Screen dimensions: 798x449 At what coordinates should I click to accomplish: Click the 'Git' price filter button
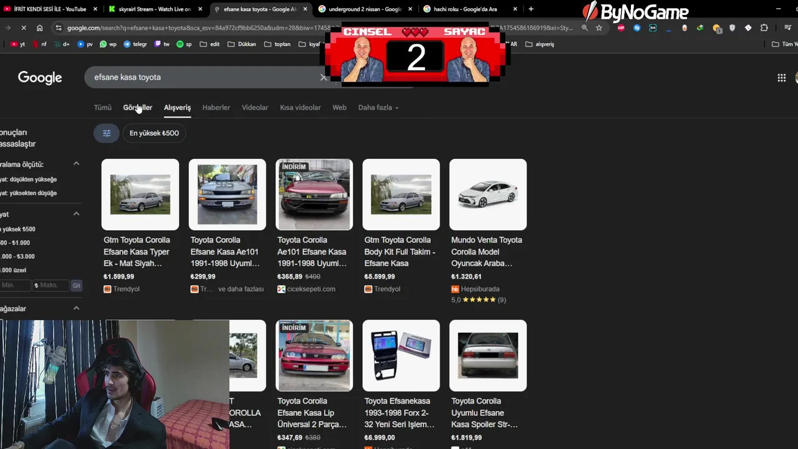pyautogui.click(x=76, y=286)
